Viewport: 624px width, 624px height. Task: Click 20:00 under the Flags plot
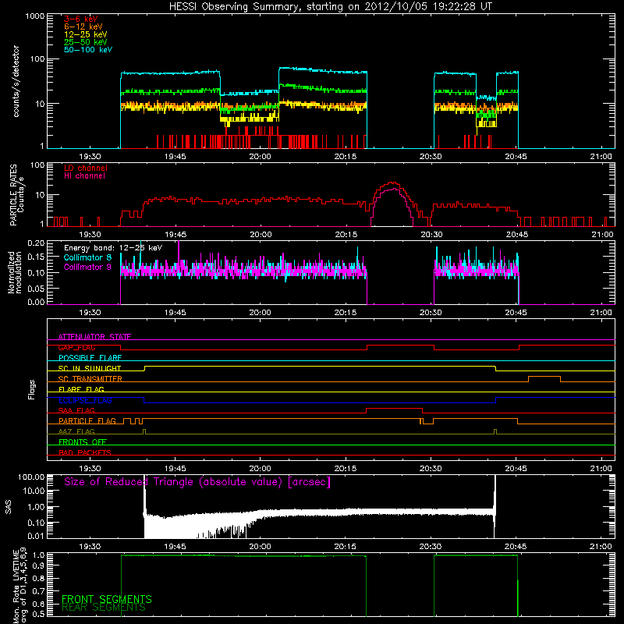(260, 469)
